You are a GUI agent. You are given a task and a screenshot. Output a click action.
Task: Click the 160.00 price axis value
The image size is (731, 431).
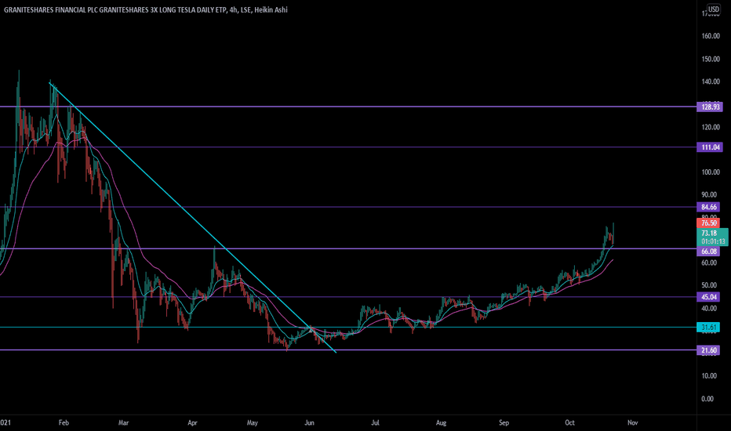point(711,36)
